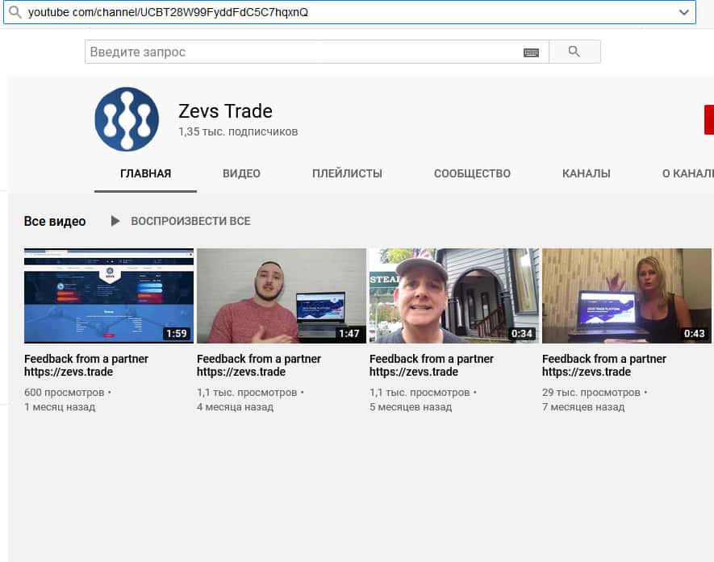The image size is (714, 562).
Task: Click the red subscribe button
Action: point(709,119)
